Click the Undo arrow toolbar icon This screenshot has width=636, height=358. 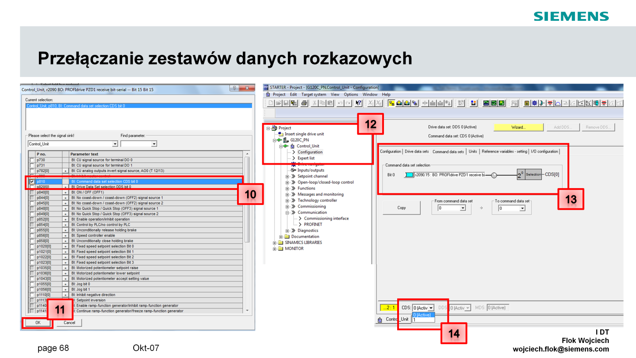[341, 103]
